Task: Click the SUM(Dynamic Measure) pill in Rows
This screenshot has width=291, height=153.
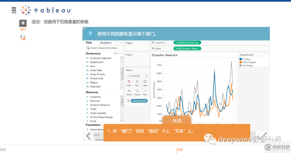Action: pos(187,49)
